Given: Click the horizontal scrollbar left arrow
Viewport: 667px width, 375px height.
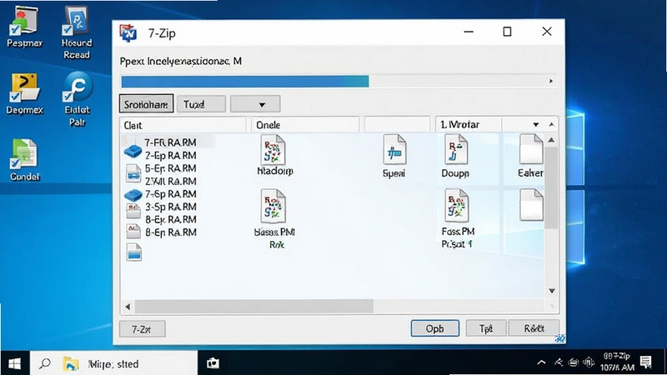Looking at the screenshot, I should tap(128, 306).
